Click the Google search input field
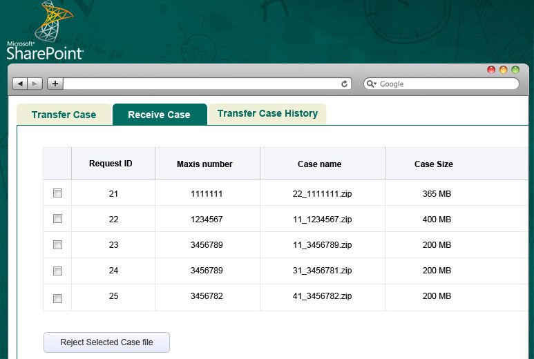This screenshot has height=359, width=534. [x=446, y=84]
